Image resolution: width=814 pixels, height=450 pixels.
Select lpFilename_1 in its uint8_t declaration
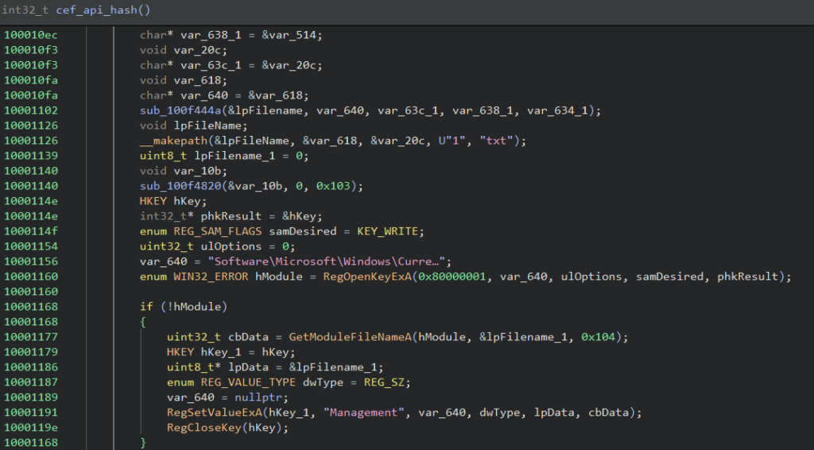(235, 156)
